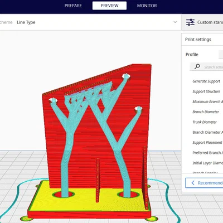Screen dimensions: 223x223
Task: Select the Generate Support setting
Action: point(206,81)
